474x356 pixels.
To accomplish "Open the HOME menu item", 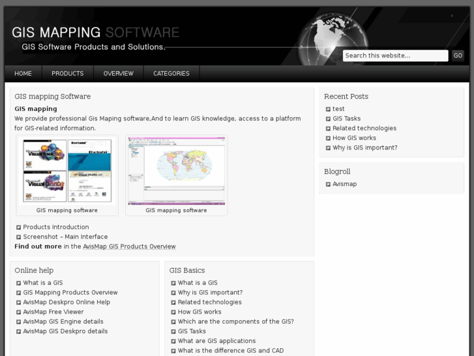I will click(x=23, y=74).
